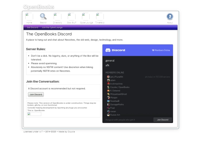This screenshot has width=201, height=151.
Task: Click PluralKit member avatar
Action: 108,77
